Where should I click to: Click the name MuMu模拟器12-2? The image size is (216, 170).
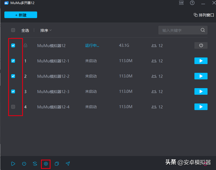[53, 76]
